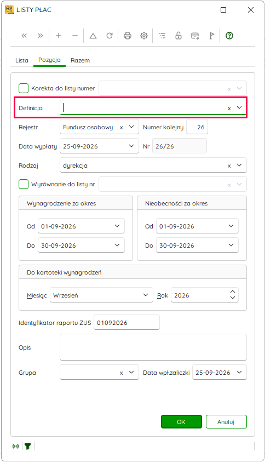Viewport: 265px width, 463px height.
Task: Add new entry with plus icon
Action: [59, 36]
